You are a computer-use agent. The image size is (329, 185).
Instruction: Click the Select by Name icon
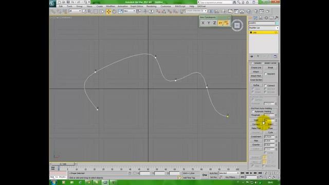point(90,11)
